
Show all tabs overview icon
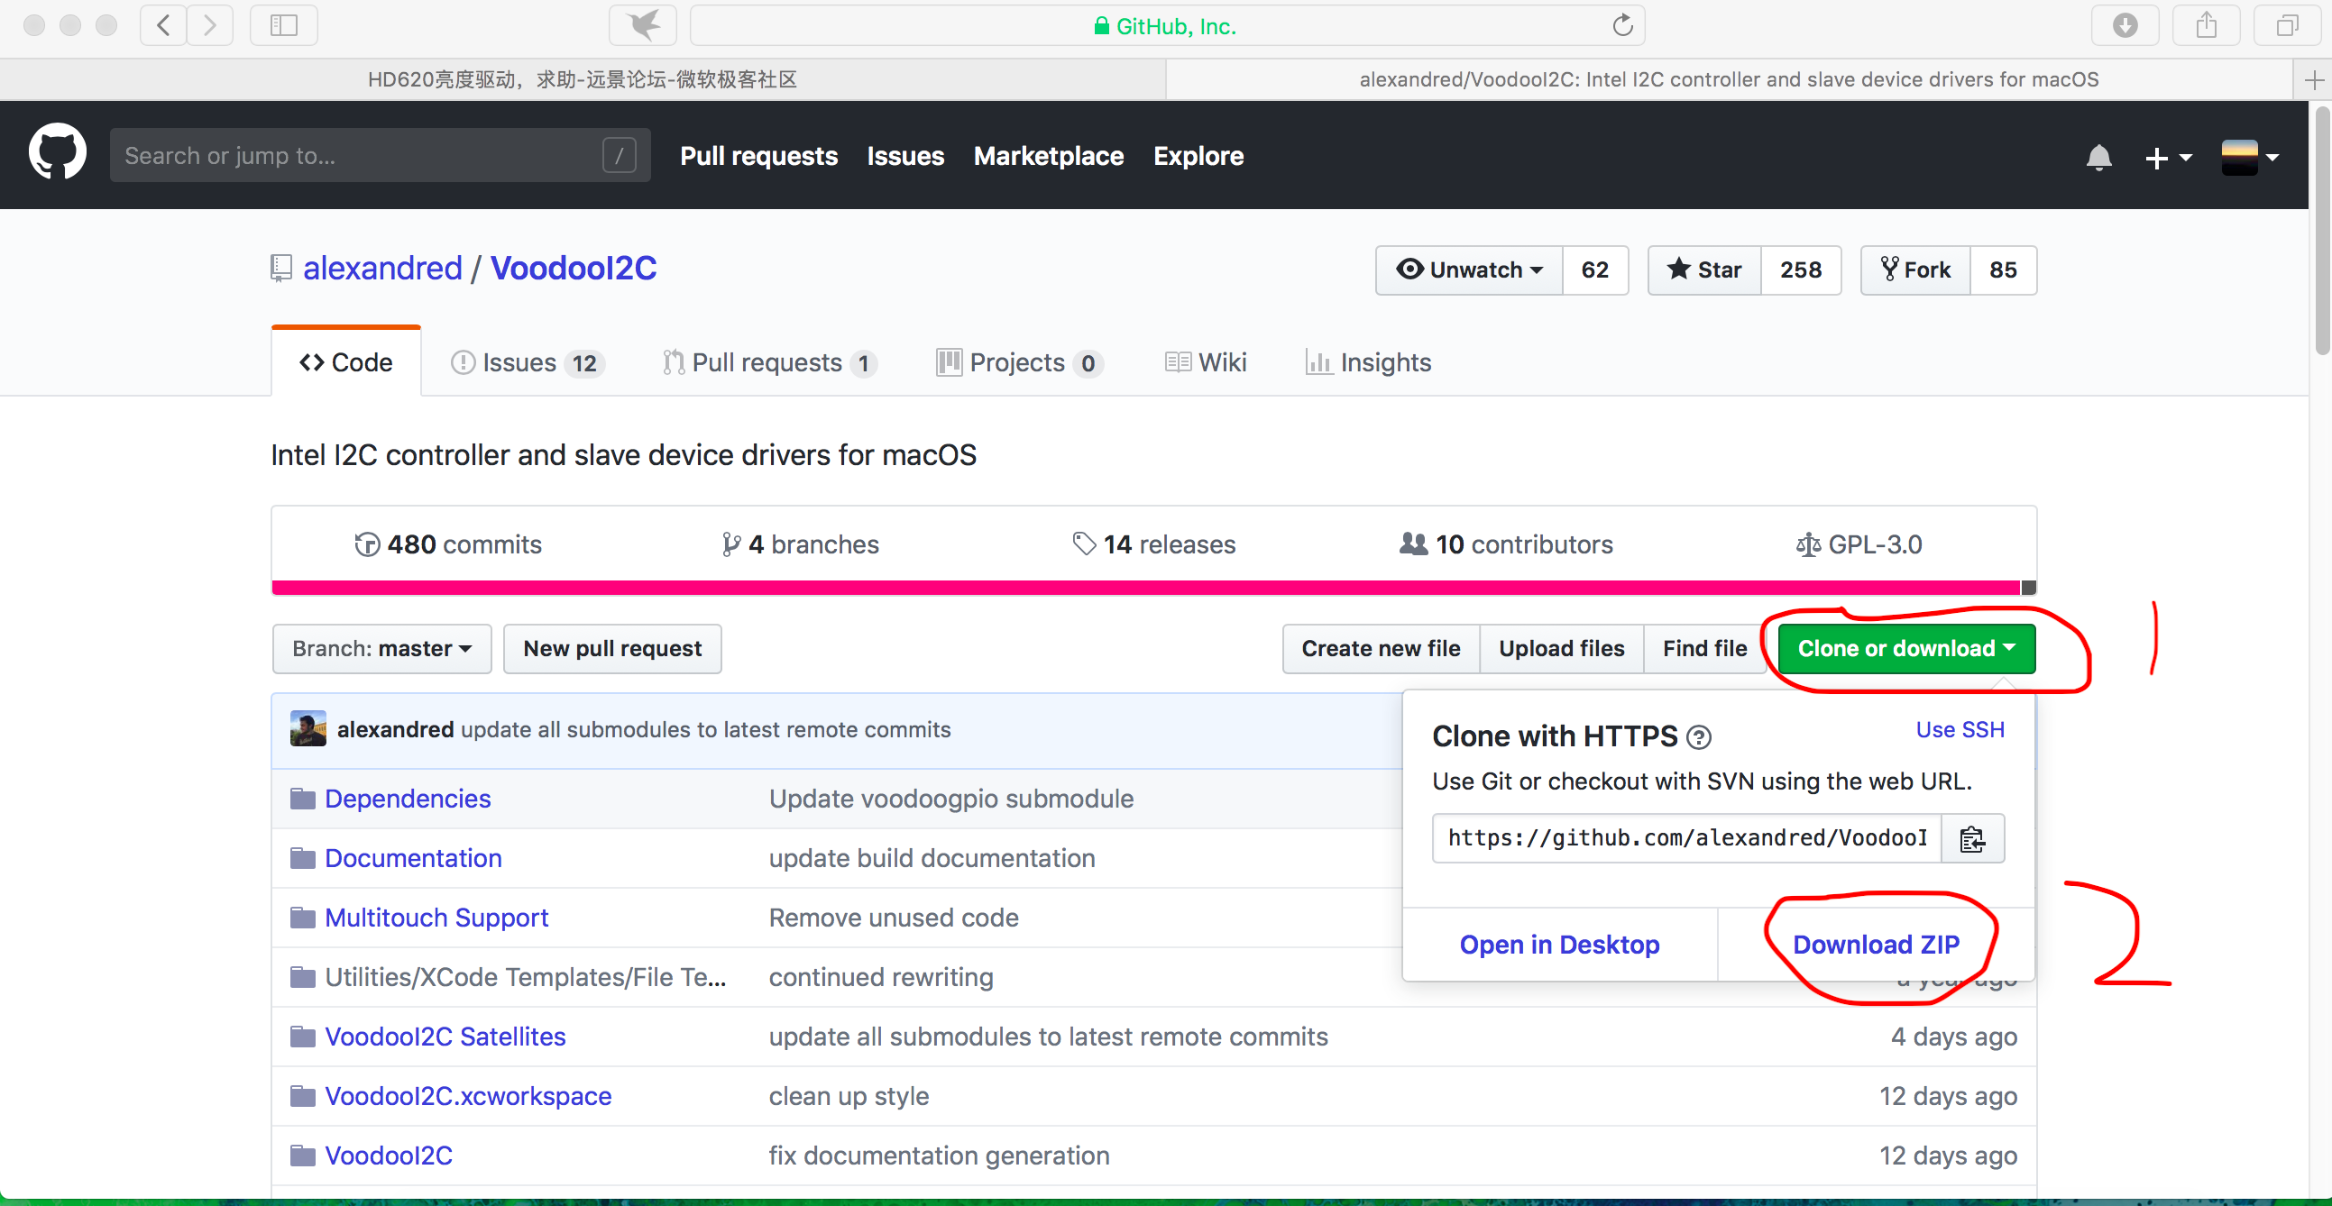pos(2287,25)
